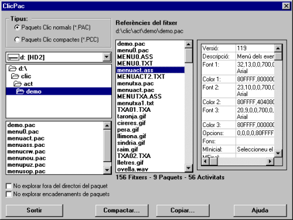Open the drive selection dropdown arrow
293x220 pixels.
coord(107,57)
